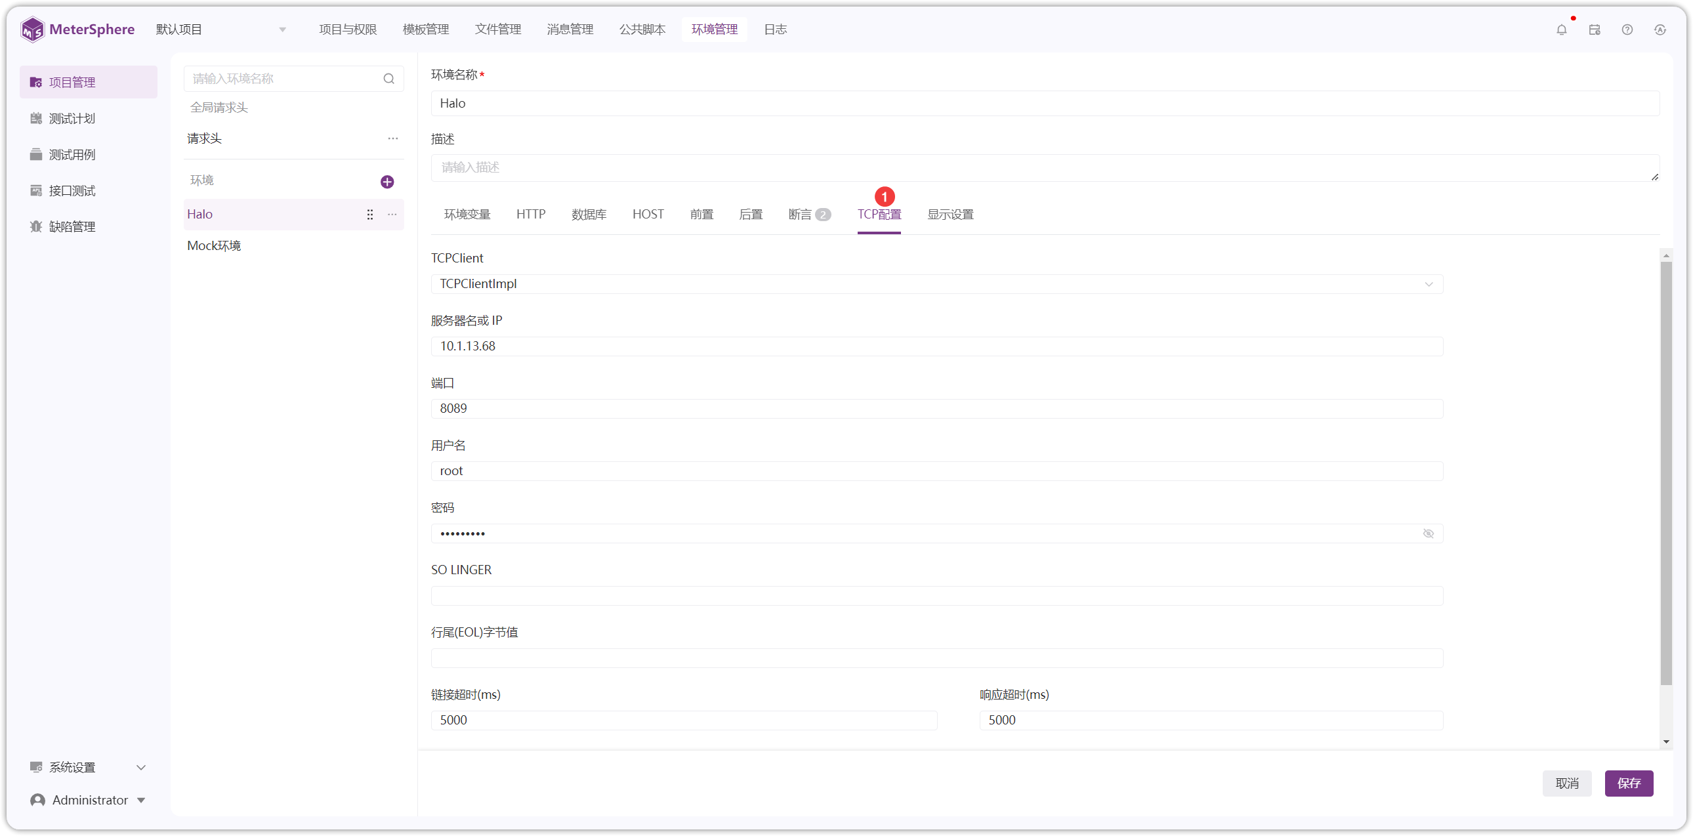Open the TCPClient dropdown

936,284
